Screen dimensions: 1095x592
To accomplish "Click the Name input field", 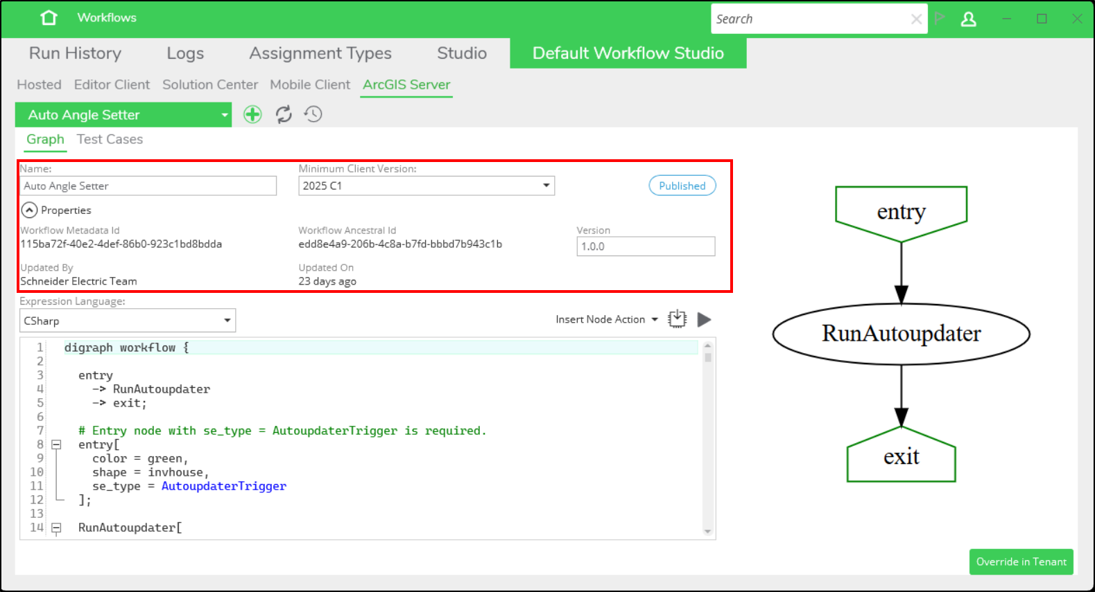I will pos(148,186).
